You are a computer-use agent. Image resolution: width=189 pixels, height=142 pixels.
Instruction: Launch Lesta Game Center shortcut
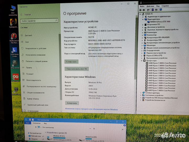click(14, 52)
